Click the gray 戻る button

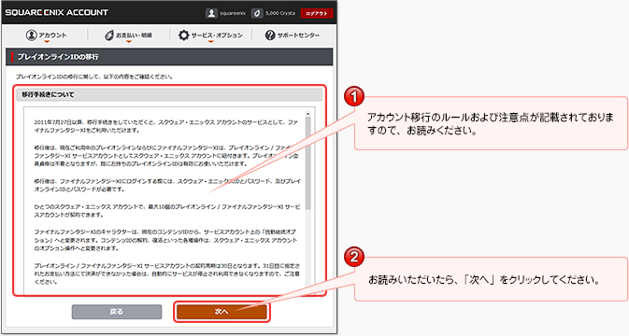[117, 312]
